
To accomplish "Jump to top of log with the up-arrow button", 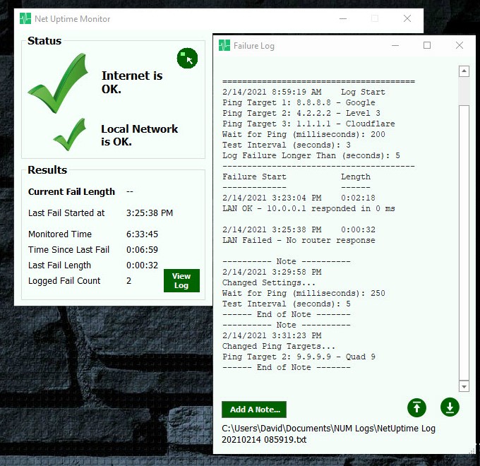I will click(x=416, y=407).
